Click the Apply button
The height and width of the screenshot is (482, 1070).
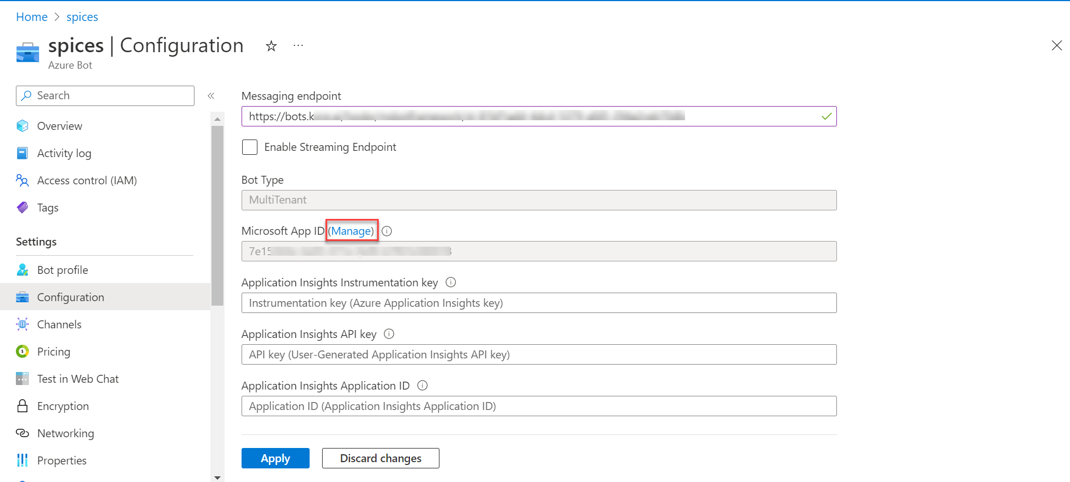tap(276, 458)
